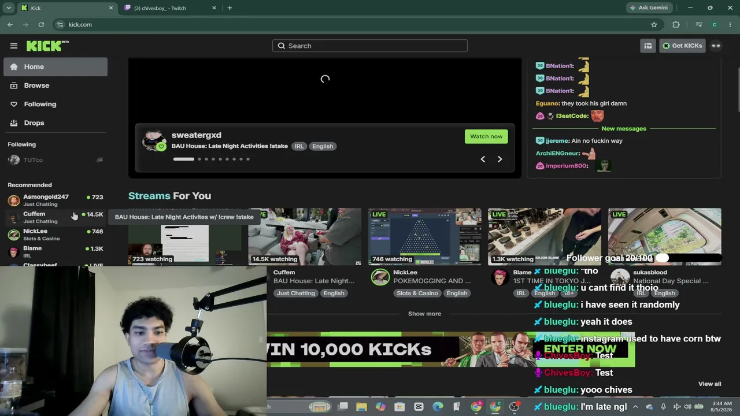
Task: Click the kick.com address bar
Action: click(358, 25)
